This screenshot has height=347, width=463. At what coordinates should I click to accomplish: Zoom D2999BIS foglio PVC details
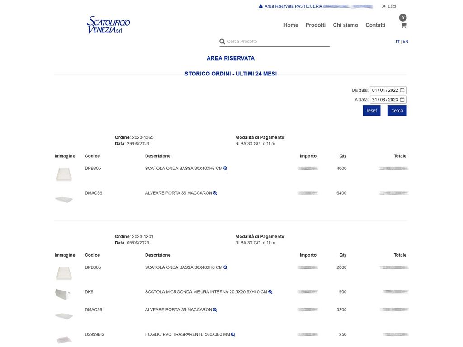(x=233, y=335)
